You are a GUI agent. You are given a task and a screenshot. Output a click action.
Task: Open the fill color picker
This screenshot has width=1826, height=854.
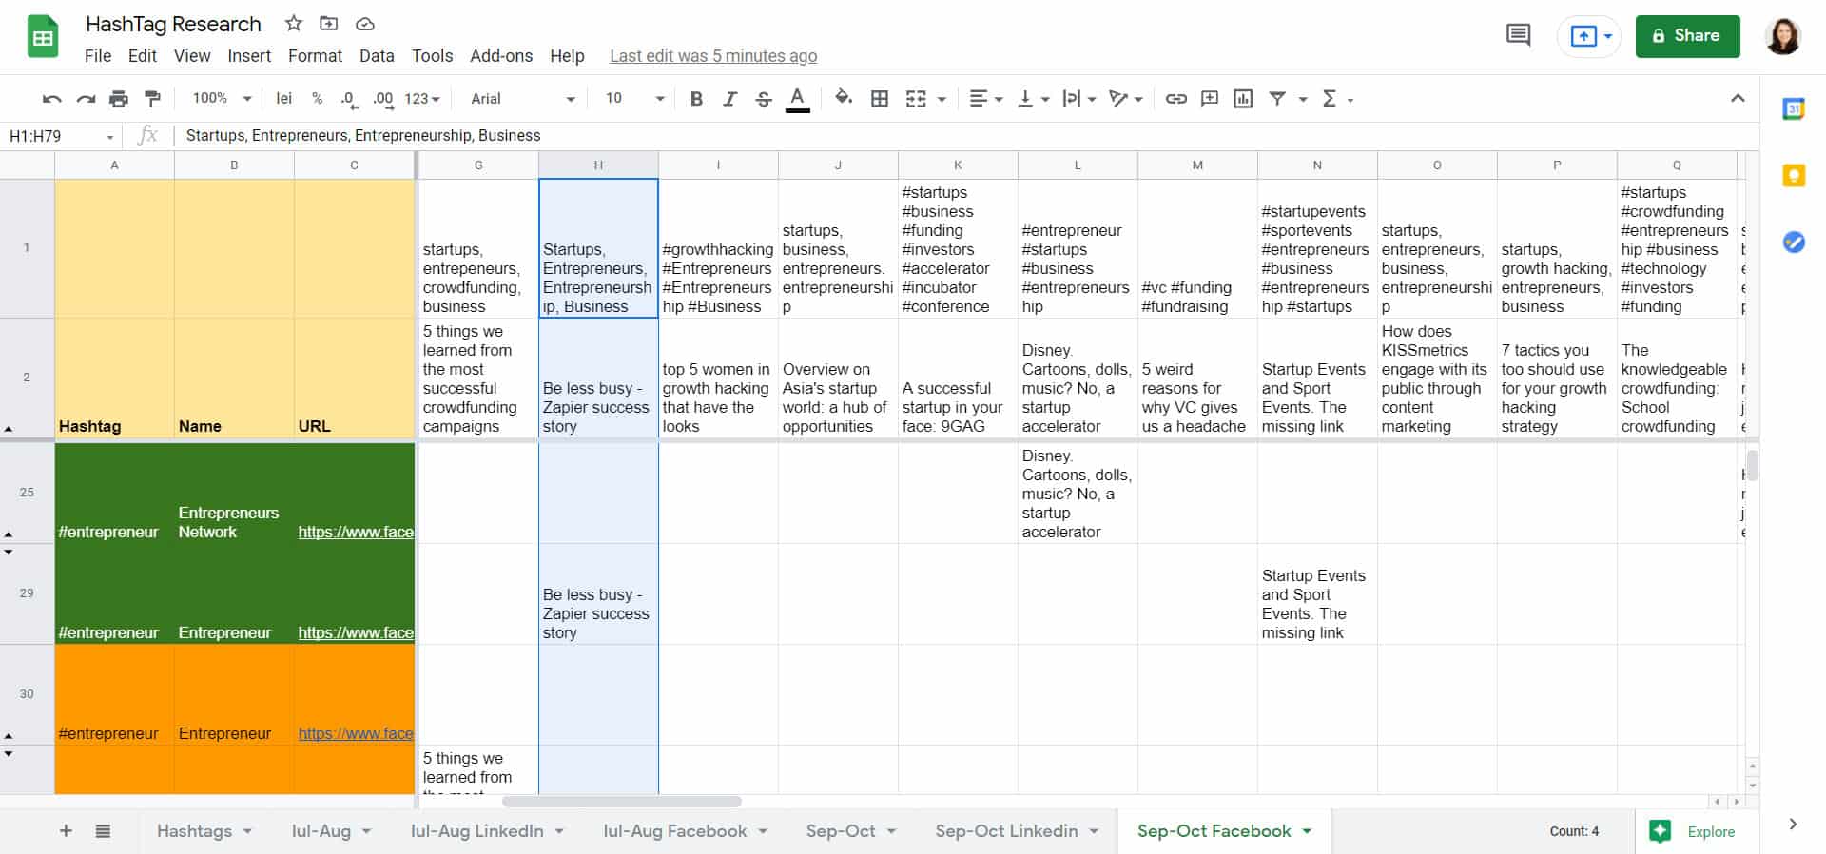[x=843, y=98]
